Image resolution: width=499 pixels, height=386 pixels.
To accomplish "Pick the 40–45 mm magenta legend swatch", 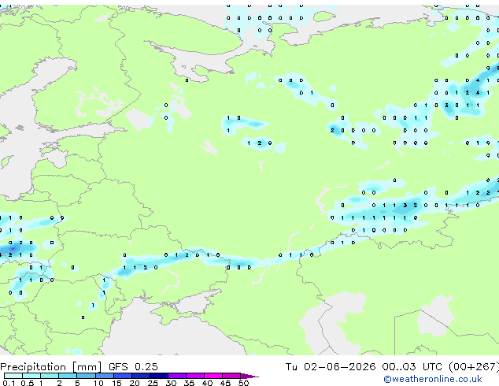I will coord(213,376).
